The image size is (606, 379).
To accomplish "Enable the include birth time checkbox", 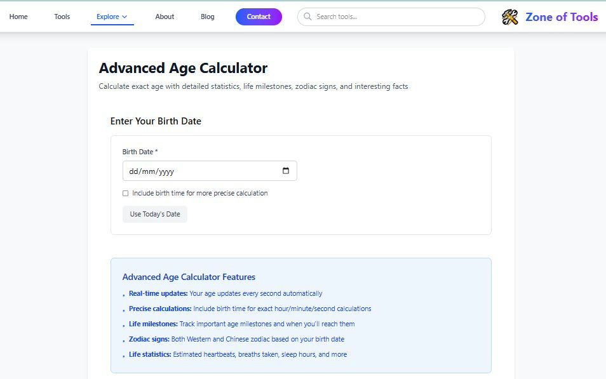I will coord(125,193).
